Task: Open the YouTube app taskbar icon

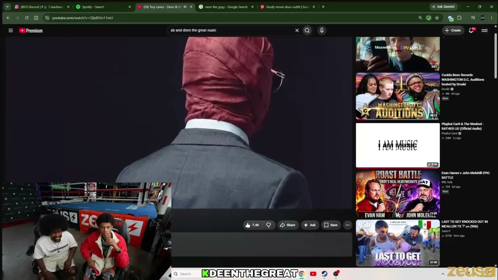Action: pos(313,274)
